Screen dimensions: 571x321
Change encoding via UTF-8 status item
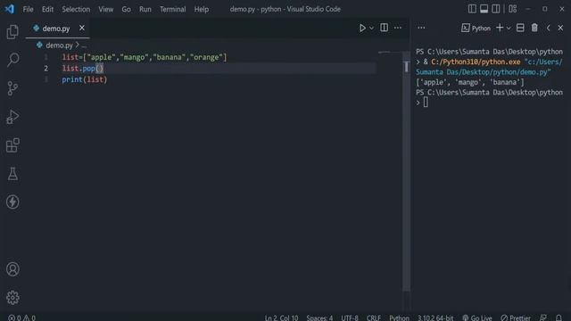(350, 317)
